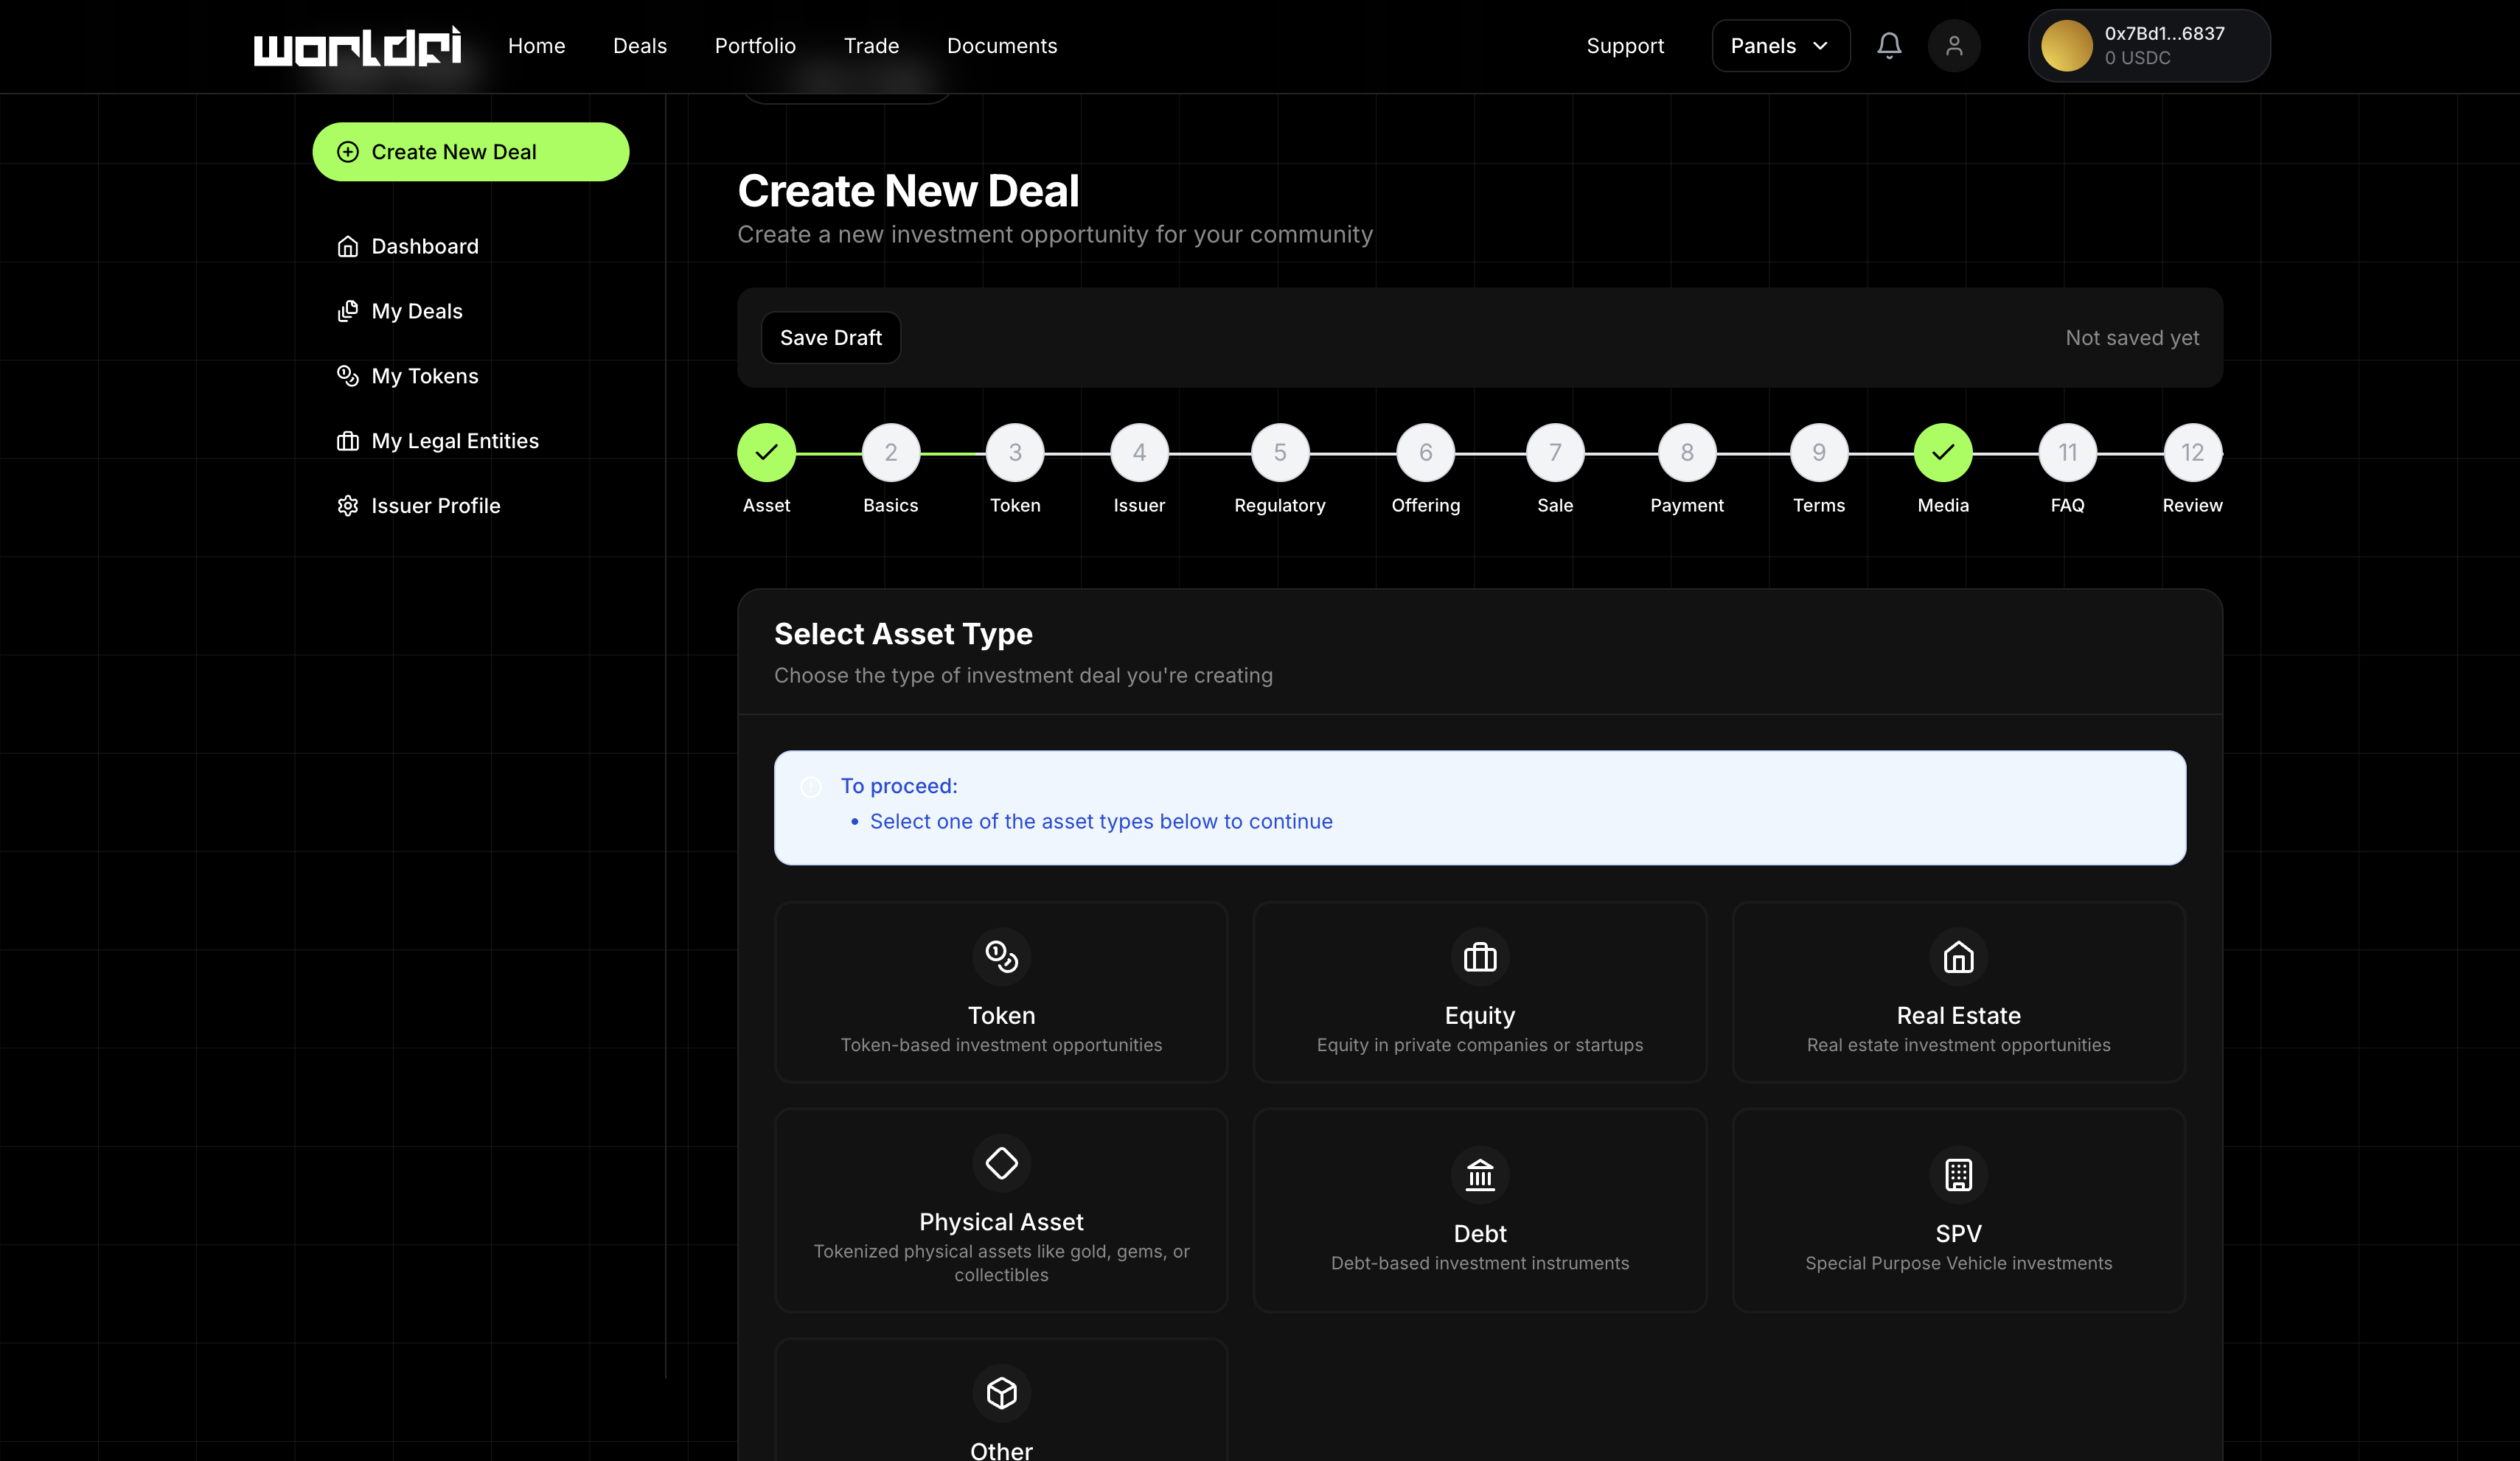The width and height of the screenshot is (2520, 1461).
Task: Select the SPV building icon
Action: point(1957,1175)
